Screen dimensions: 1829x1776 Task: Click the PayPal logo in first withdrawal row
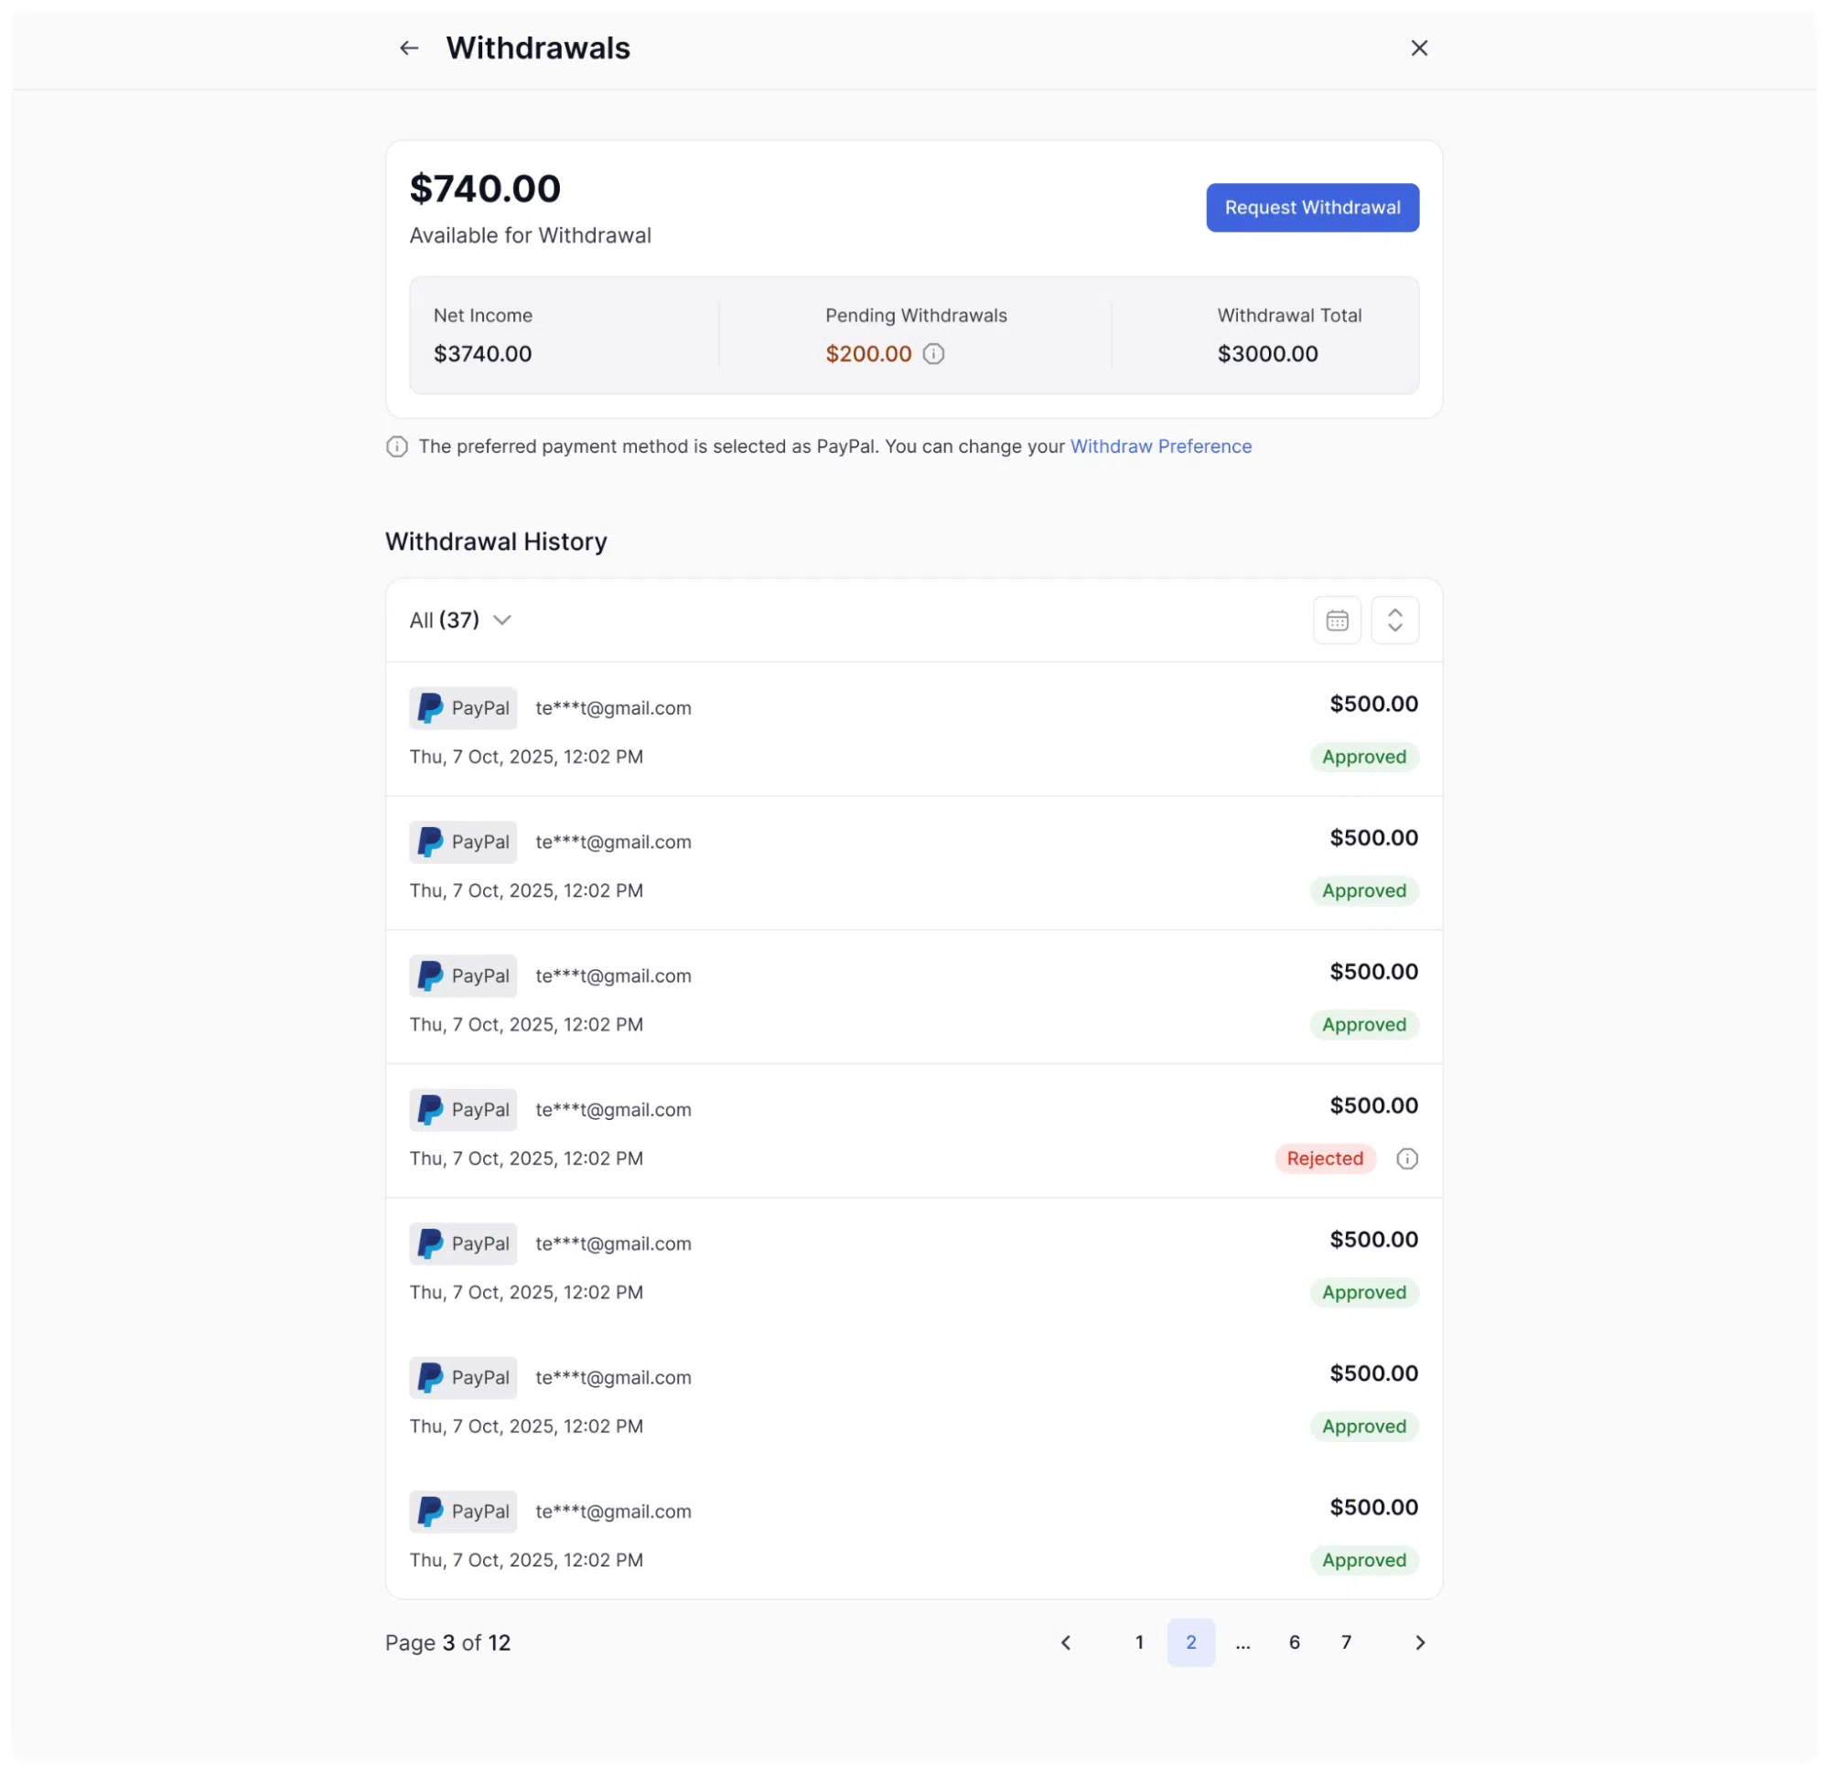pos(429,707)
